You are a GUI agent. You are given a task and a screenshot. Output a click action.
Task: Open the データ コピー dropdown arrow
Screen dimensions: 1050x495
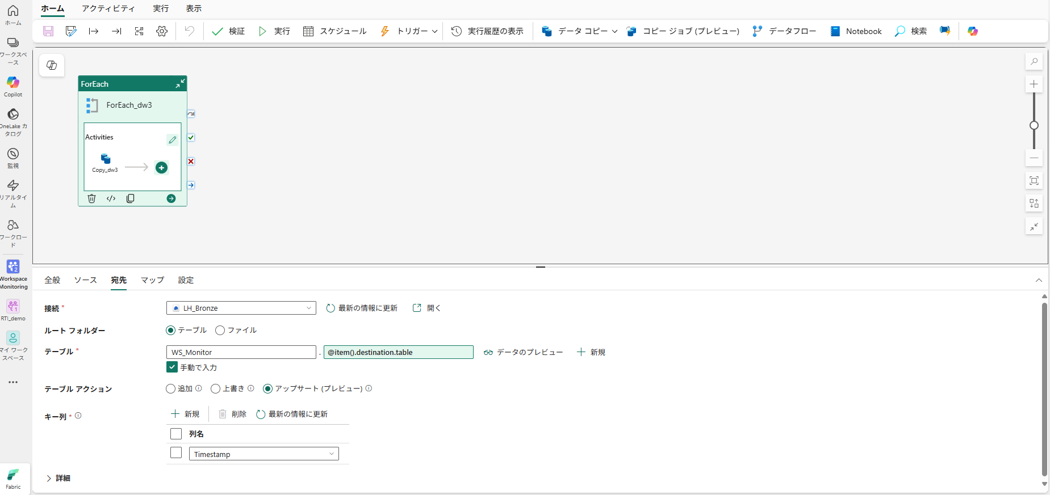tap(614, 31)
